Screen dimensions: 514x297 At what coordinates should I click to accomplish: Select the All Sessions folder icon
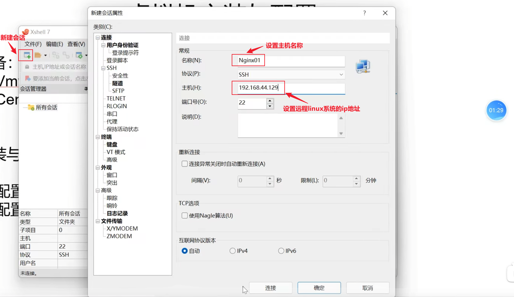[x=31, y=108]
